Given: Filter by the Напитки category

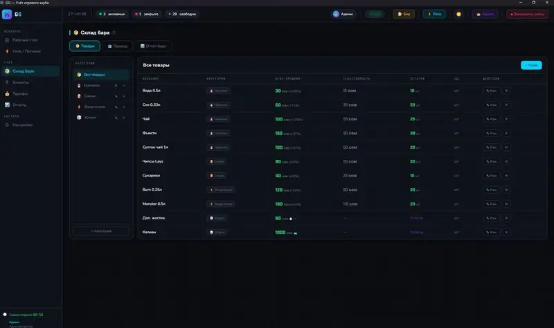Looking at the screenshot, I should (x=91, y=85).
